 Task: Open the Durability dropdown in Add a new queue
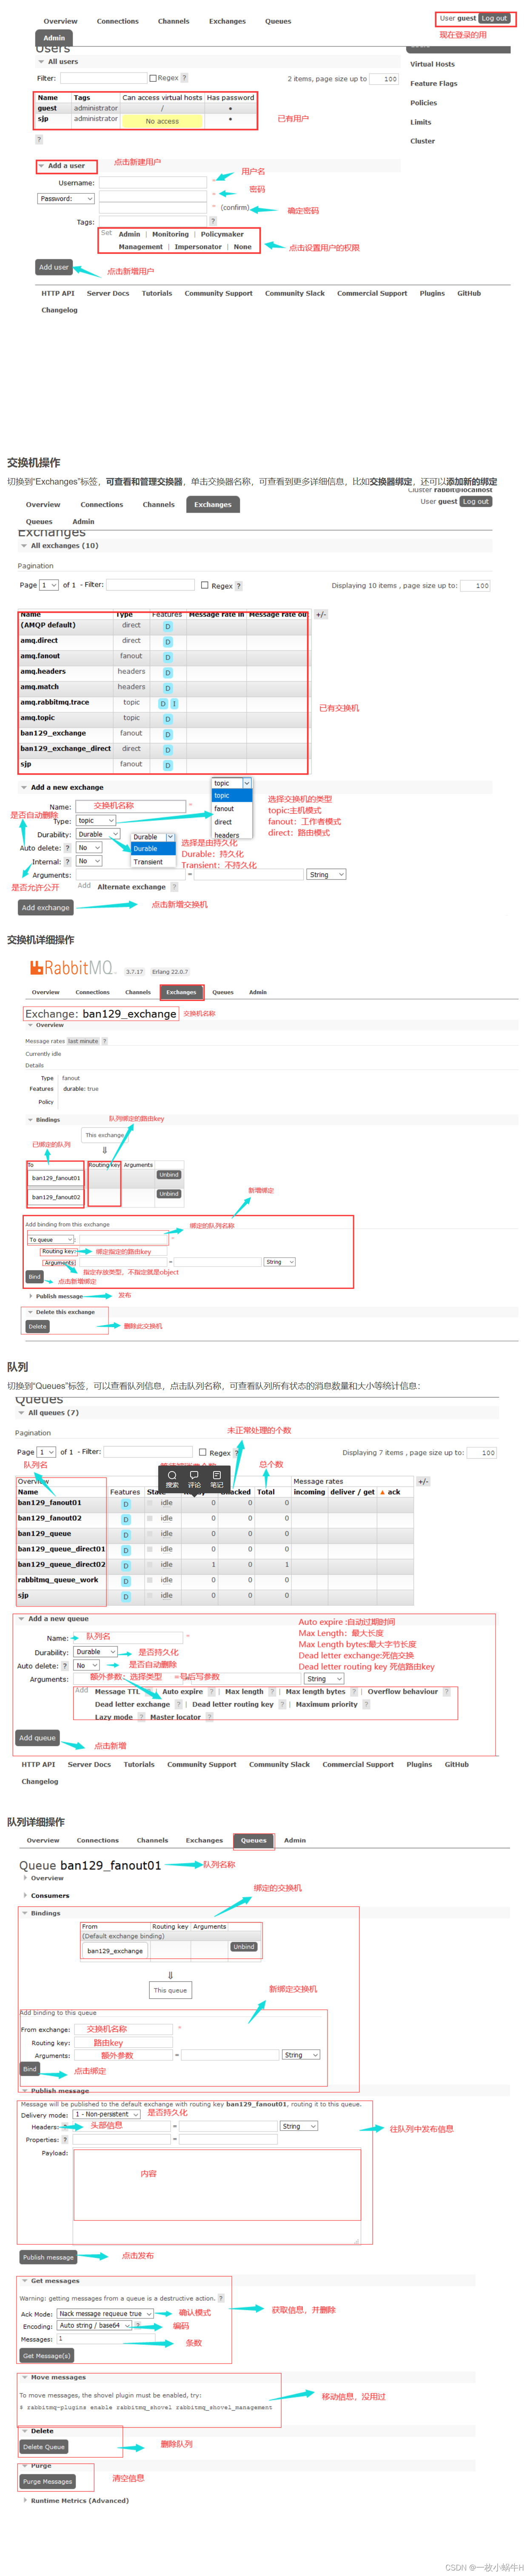tap(96, 1652)
